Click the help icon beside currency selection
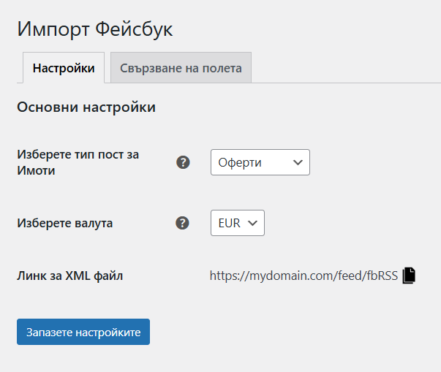 click(x=184, y=223)
